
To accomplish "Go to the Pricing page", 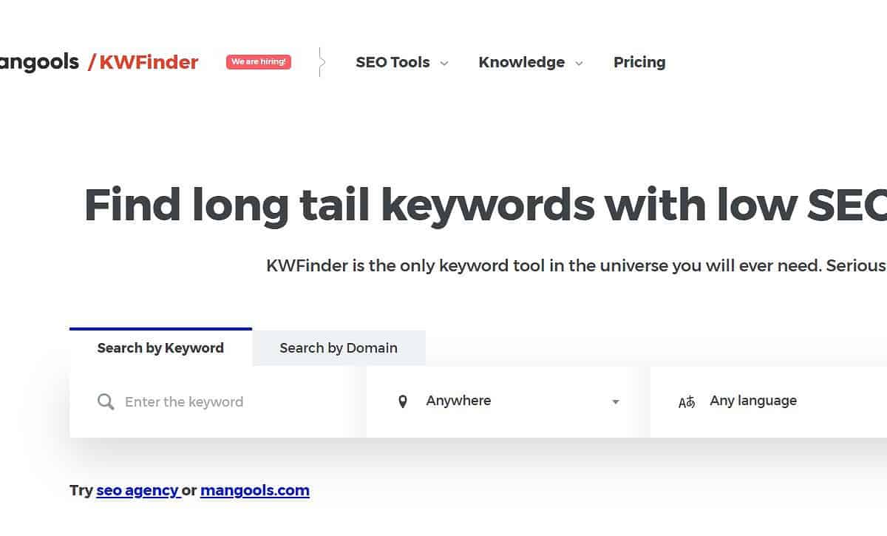I will [x=639, y=62].
